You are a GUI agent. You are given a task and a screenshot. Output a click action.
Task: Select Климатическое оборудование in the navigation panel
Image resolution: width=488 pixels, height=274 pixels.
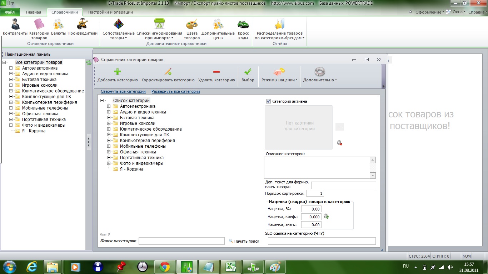coord(53,91)
